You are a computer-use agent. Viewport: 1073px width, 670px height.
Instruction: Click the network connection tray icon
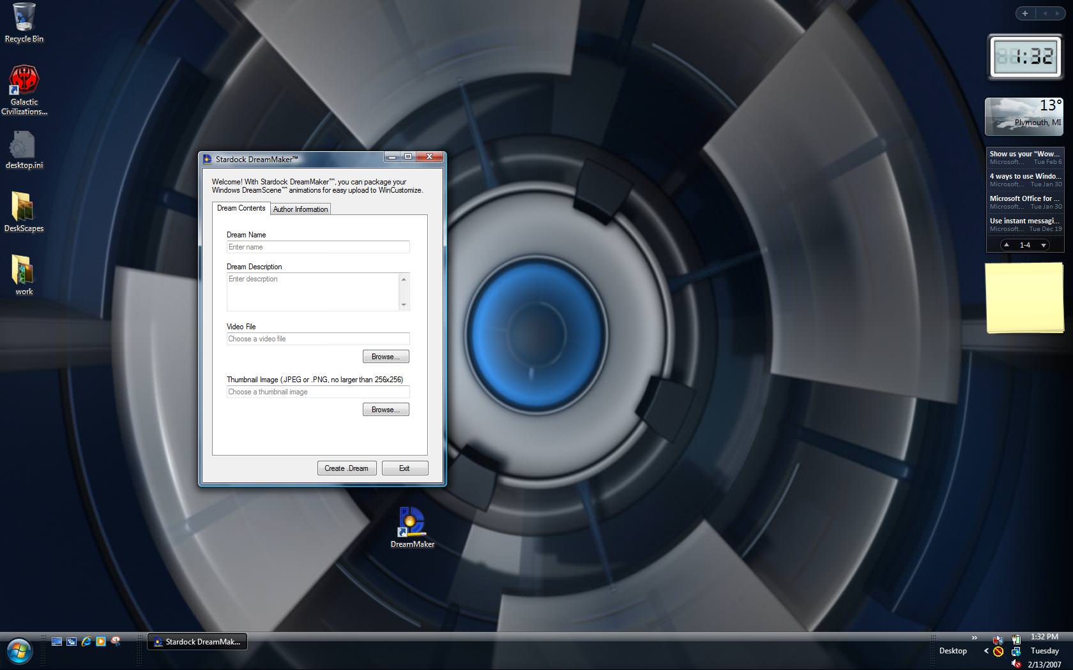point(1016,651)
